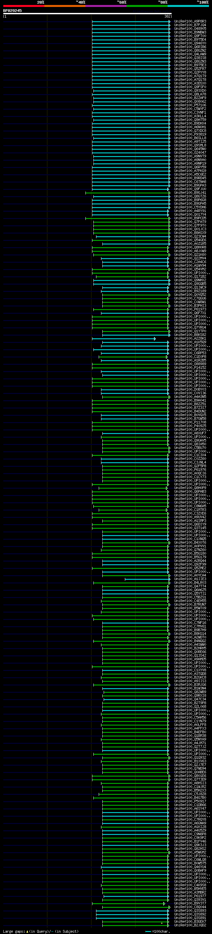Select hit label UniRef100_A8J0W9
Screen dimensions: 212x934
tap(190, 251)
